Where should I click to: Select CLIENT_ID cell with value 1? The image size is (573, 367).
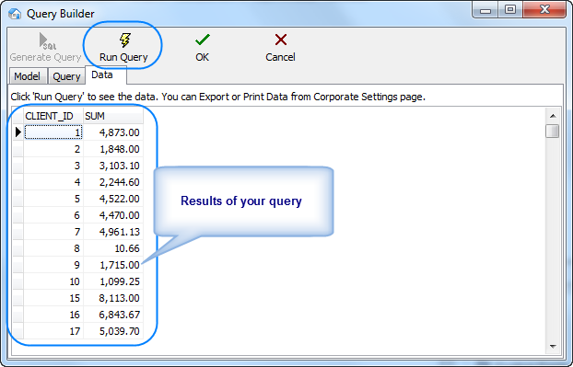coord(53,132)
